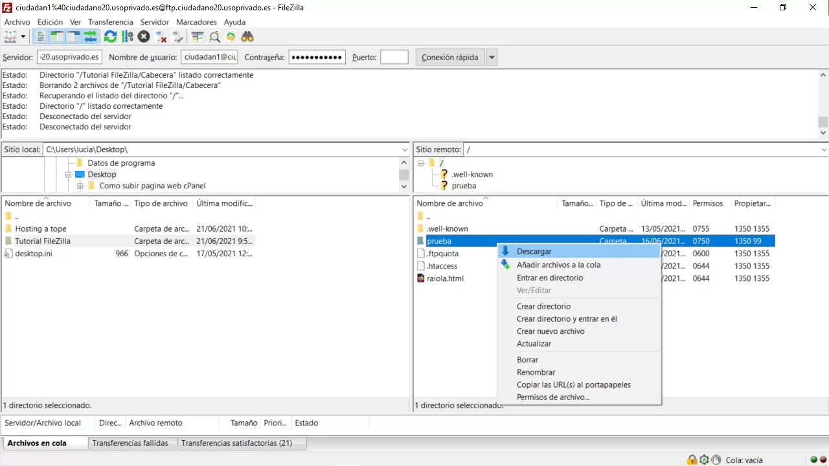Open the quick connect history dropdown
829x466 pixels.
coord(492,57)
